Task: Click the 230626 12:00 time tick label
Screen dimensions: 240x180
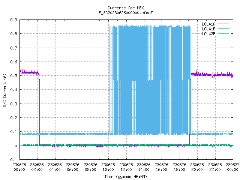Action: (x=126, y=167)
